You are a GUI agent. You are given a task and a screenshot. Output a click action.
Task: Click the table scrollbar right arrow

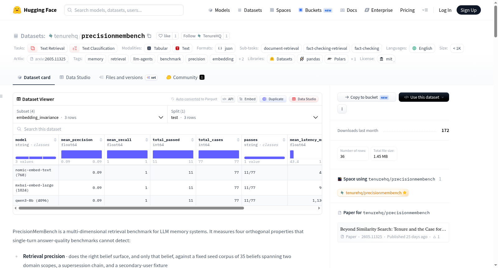(319, 208)
